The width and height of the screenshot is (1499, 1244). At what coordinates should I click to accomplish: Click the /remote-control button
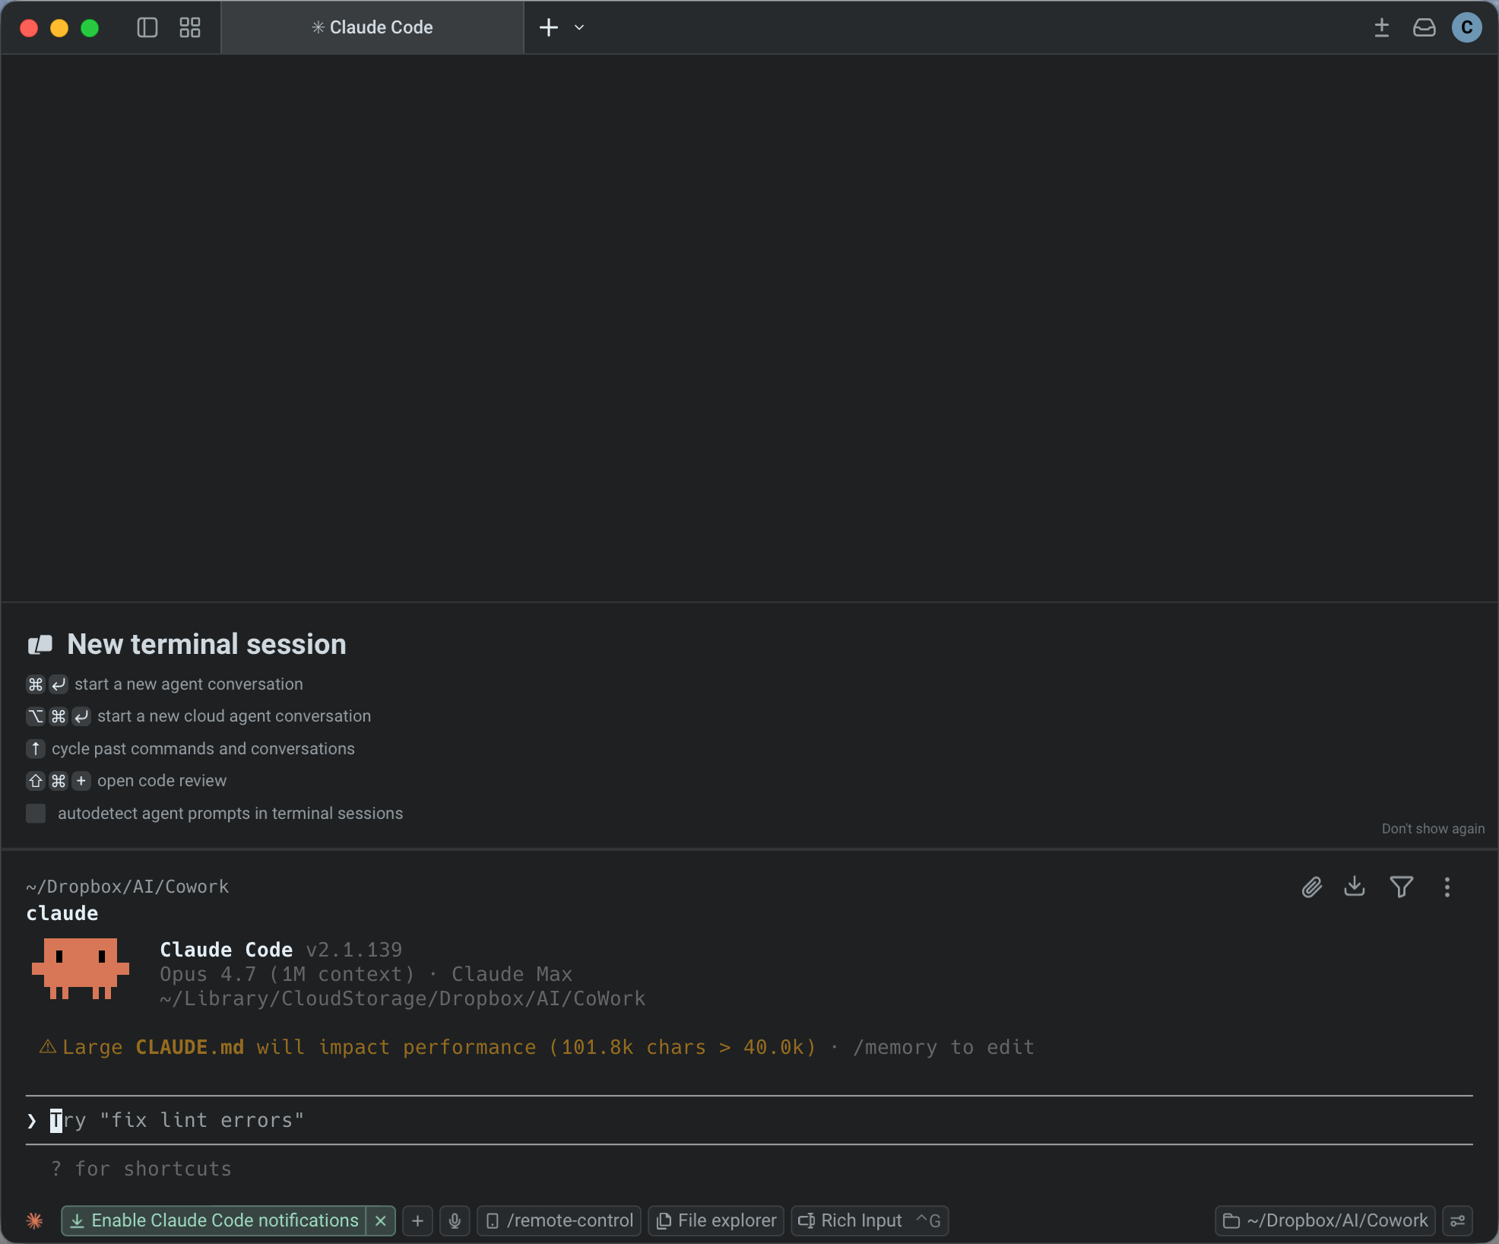pos(559,1220)
